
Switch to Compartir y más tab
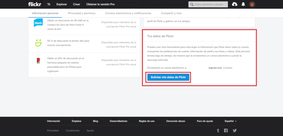(x=171, y=13)
